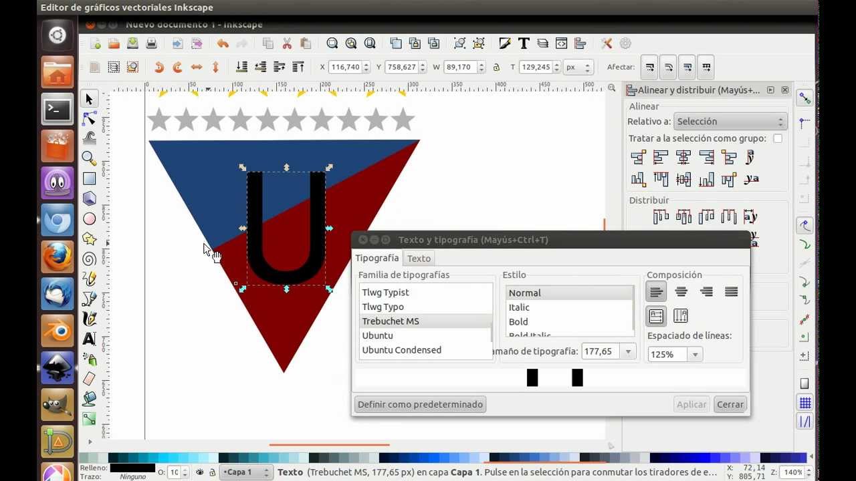Select the Eraser tool
Screen dimensions: 856x481
click(x=89, y=379)
